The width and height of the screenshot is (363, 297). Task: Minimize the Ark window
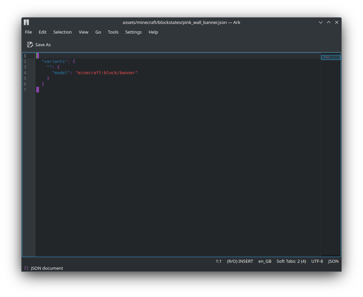(x=321, y=22)
